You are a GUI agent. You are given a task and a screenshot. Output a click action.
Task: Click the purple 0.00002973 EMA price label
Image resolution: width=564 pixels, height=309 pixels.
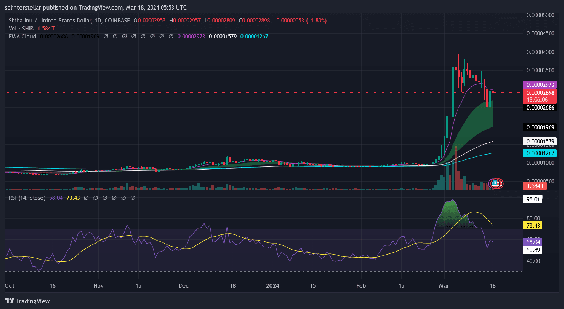point(539,84)
